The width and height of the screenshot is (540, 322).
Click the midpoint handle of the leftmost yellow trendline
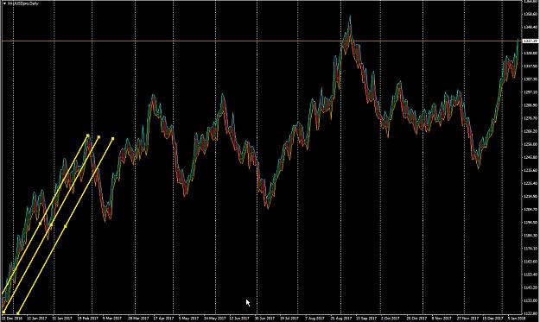[40, 224]
